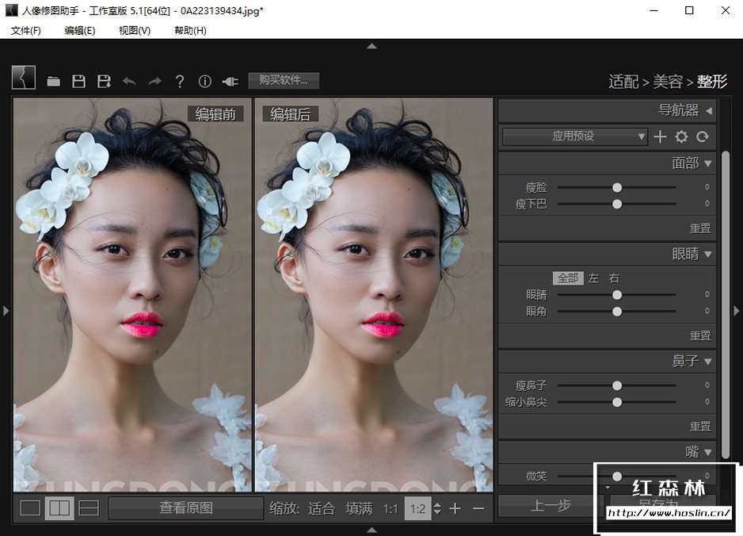Select 左 eye option
Viewport: 743px width, 536px height.
(x=594, y=278)
